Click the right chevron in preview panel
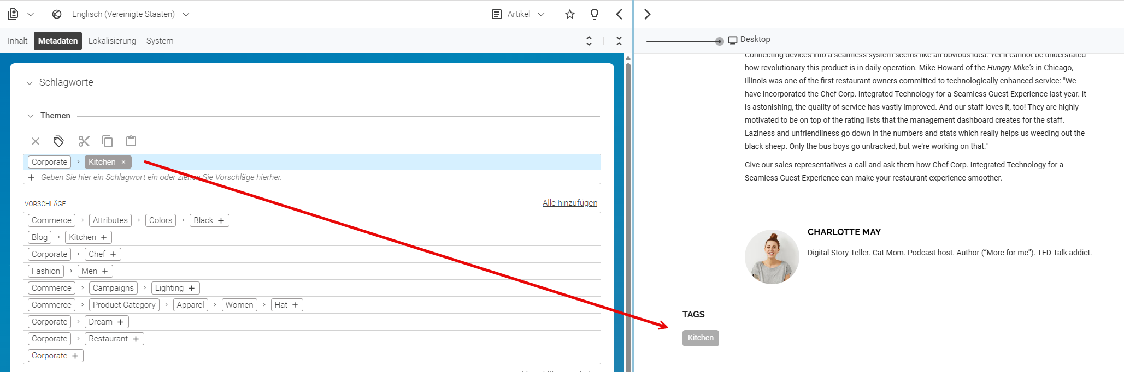The width and height of the screenshot is (1124, 372). click(648, 14)
